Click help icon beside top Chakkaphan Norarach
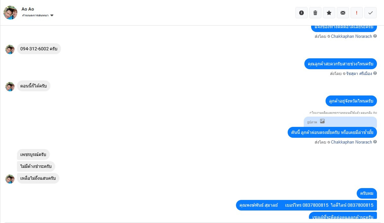The image size is (384, 223). tap(375, 36)
